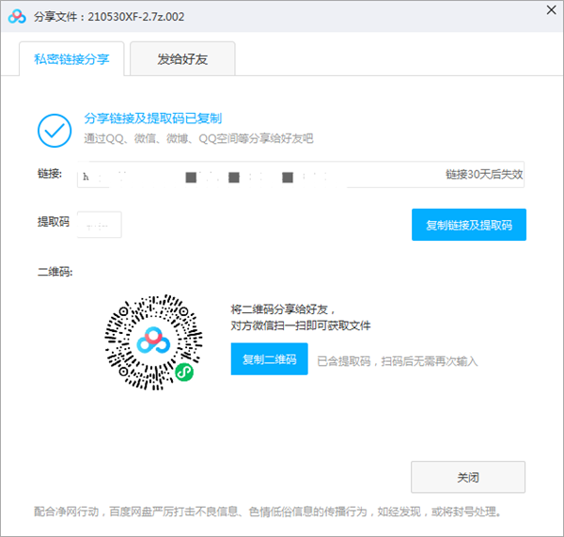Close the share file dialog with X
The image size is (564, 537).
(x=551, y=10)
